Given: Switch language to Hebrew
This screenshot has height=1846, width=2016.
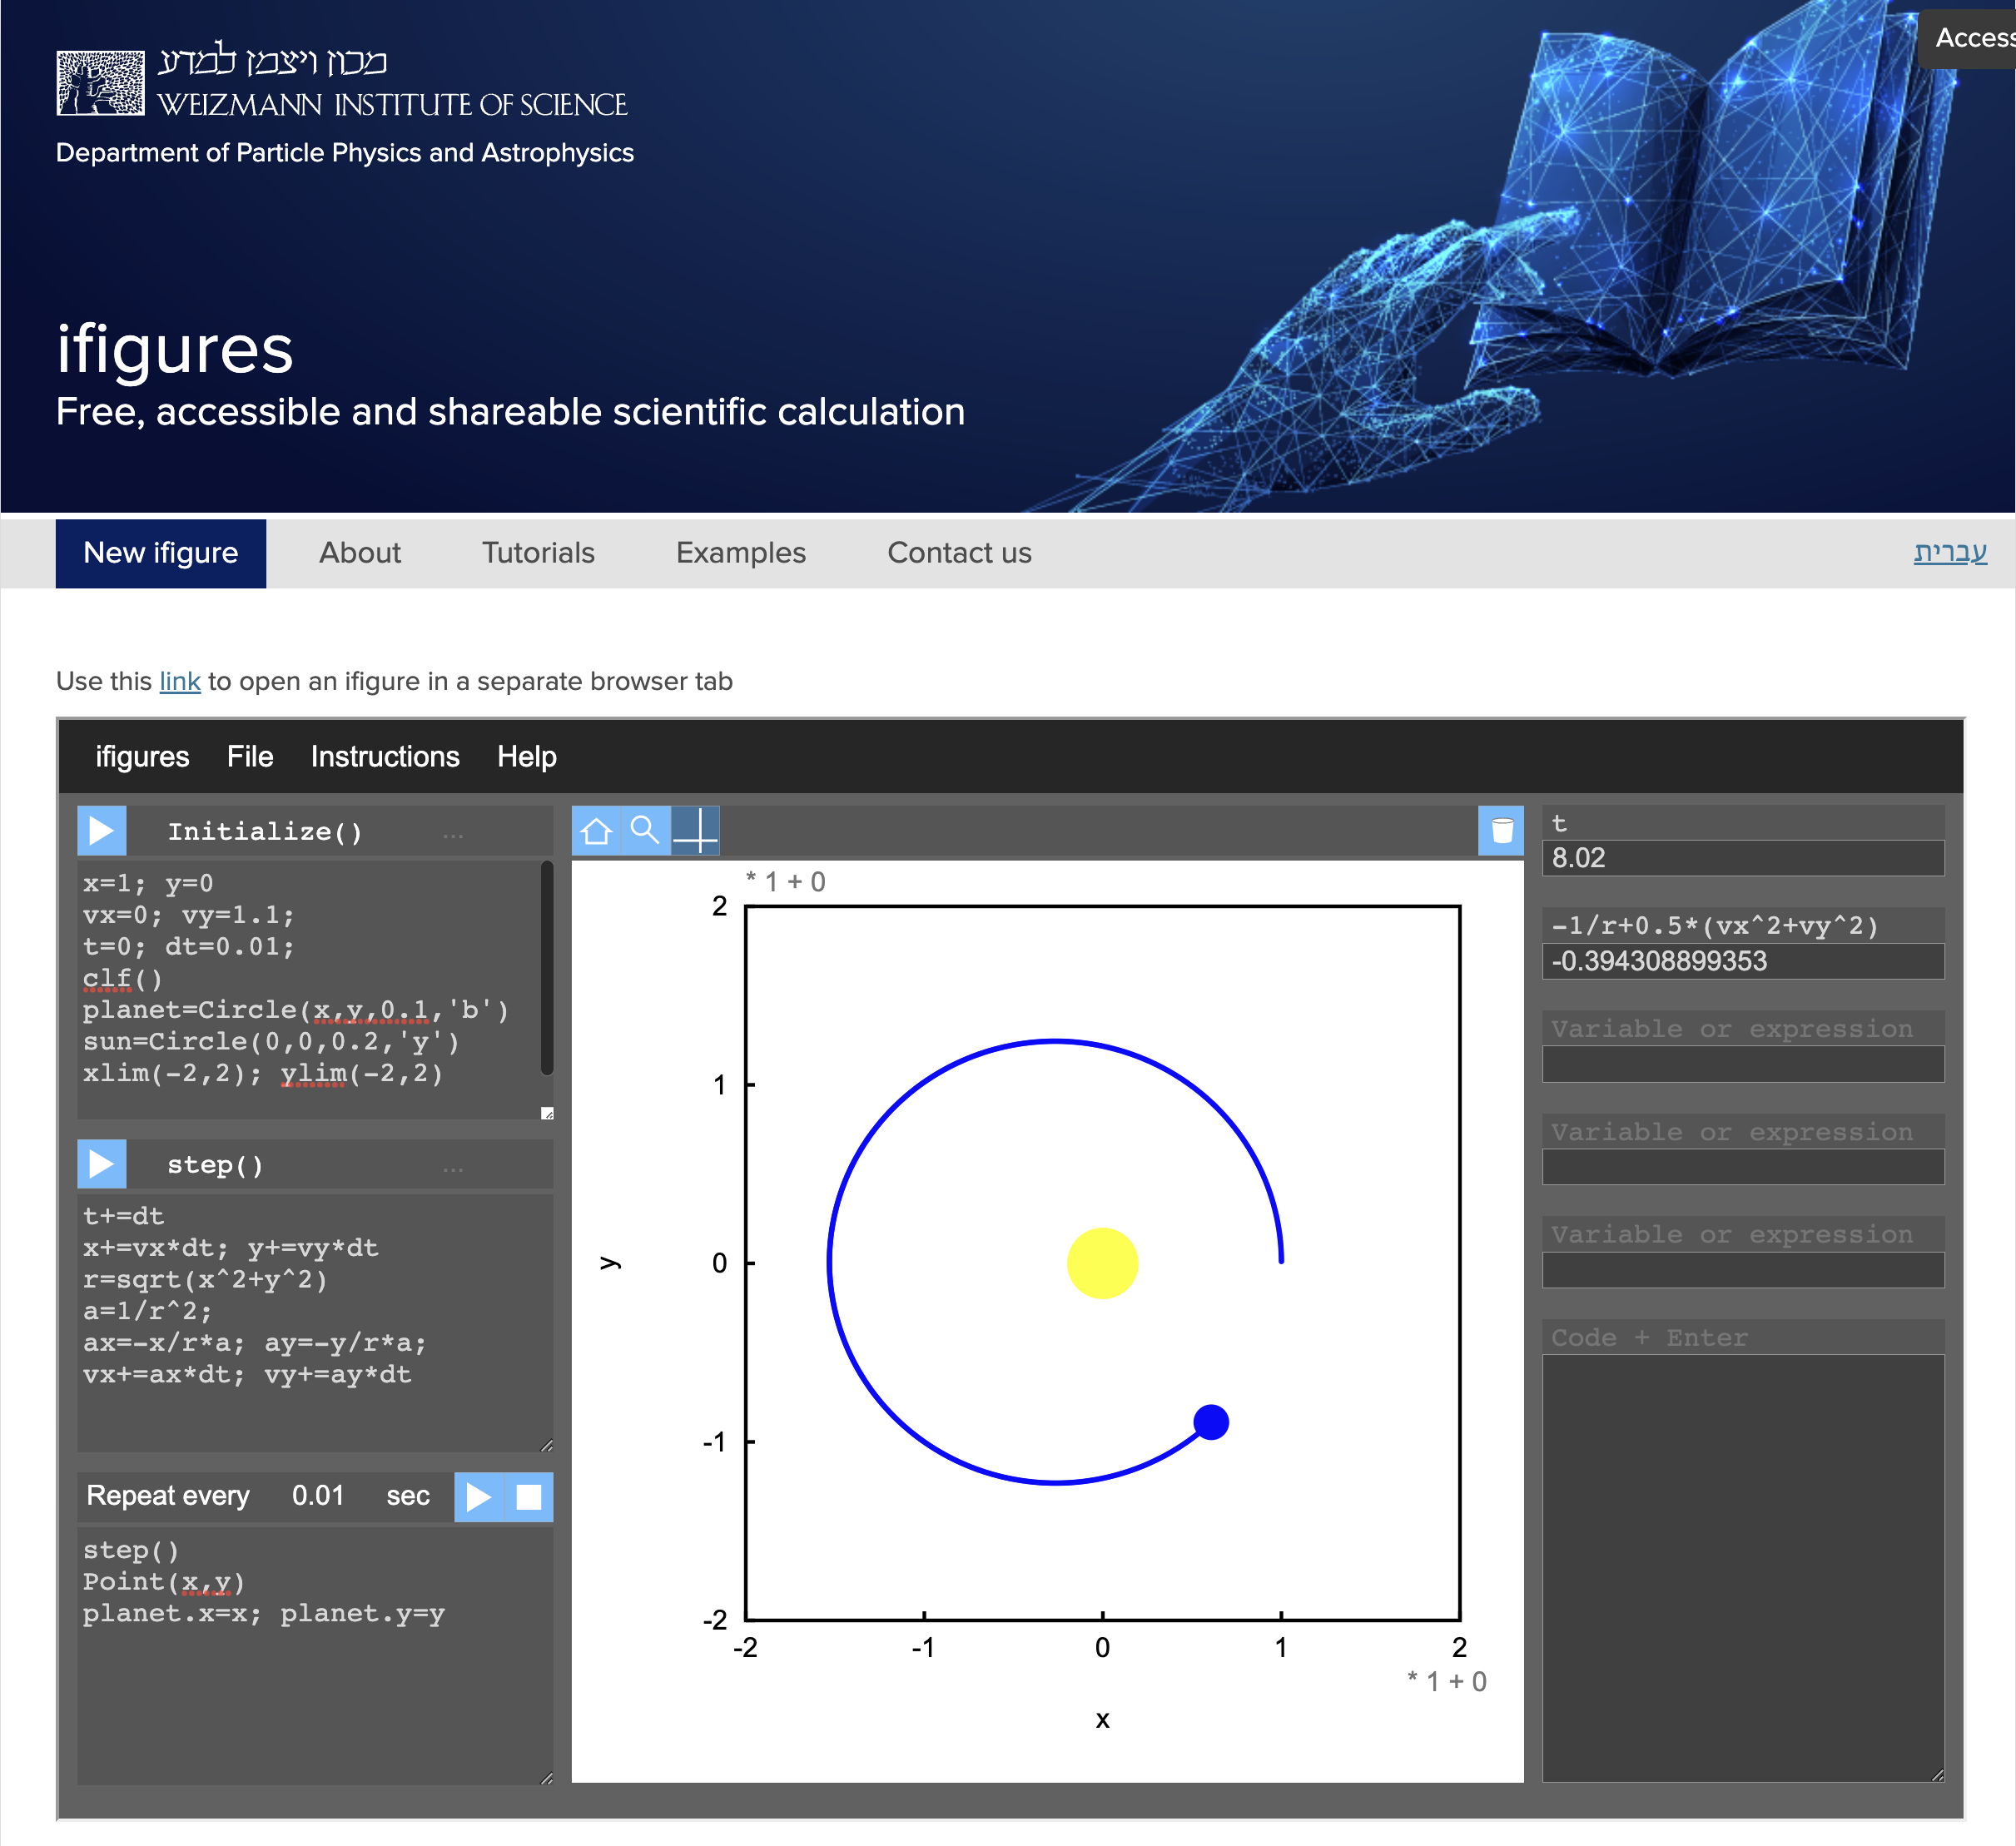Looking at the screenshot, I should [x=1949, y=552].
